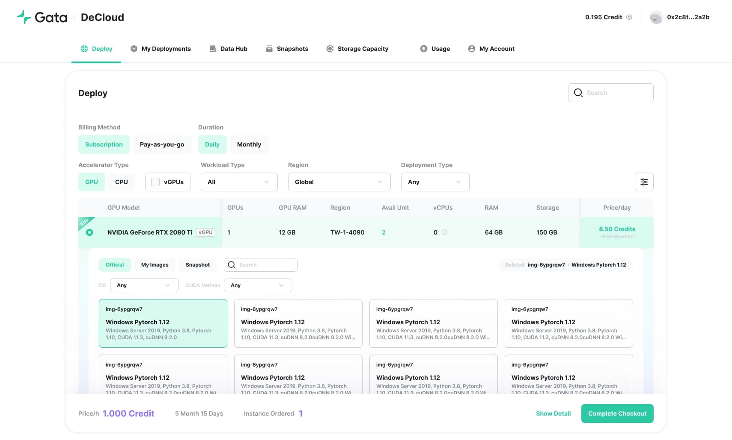This screenshot has height=440, width=732.
Task: Toggle credit balance visibility eye icon
Action: coord(629,17)
